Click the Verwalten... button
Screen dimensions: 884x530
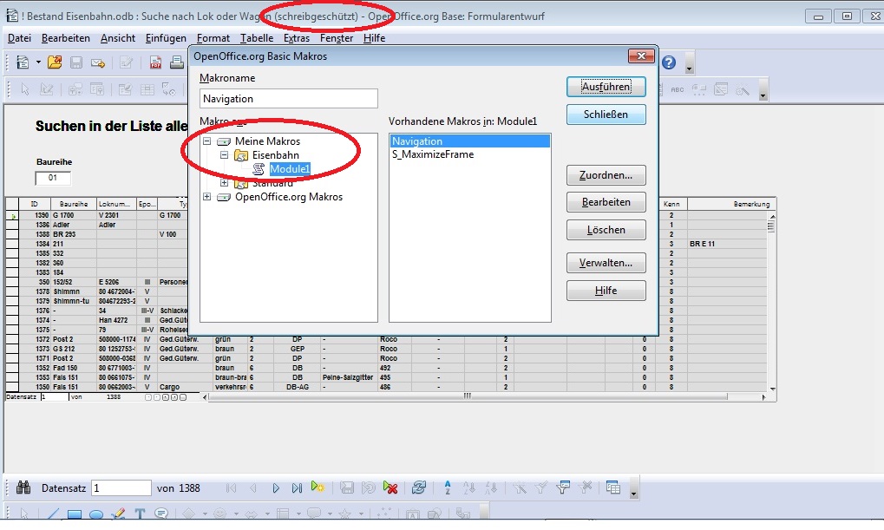[606, 263]
